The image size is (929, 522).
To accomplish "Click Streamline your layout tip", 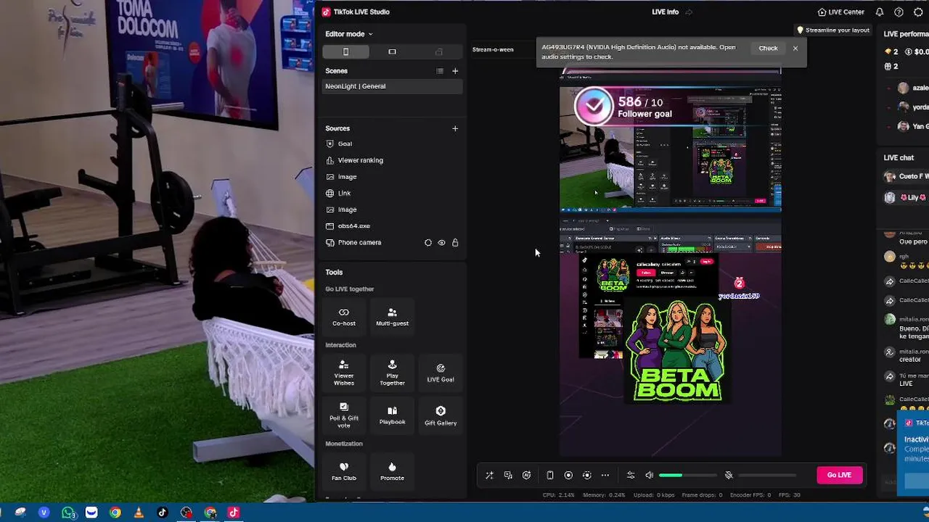I will [x=833, y=30].
